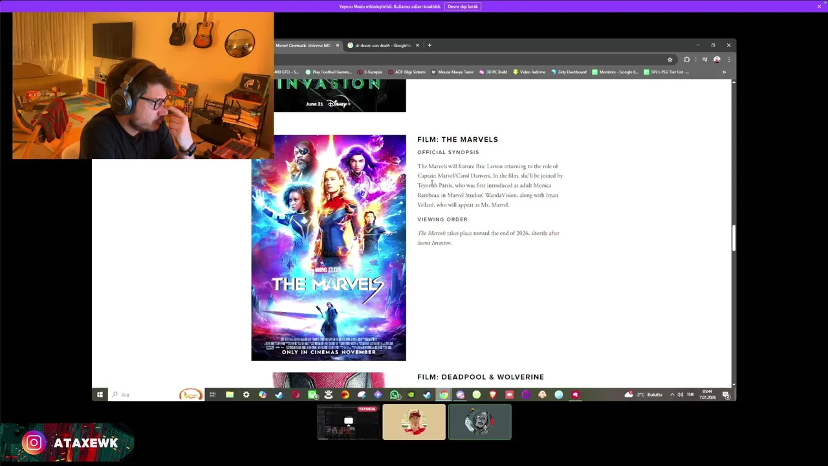Open AÖF Bilgi Sistemi bookmark
This screenshot has height=466, width=828.
[407, 72]
